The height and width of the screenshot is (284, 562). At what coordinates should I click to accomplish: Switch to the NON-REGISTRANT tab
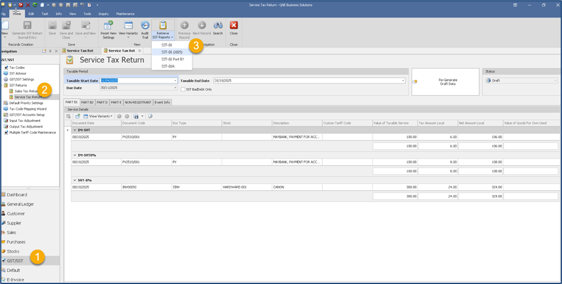138,102
